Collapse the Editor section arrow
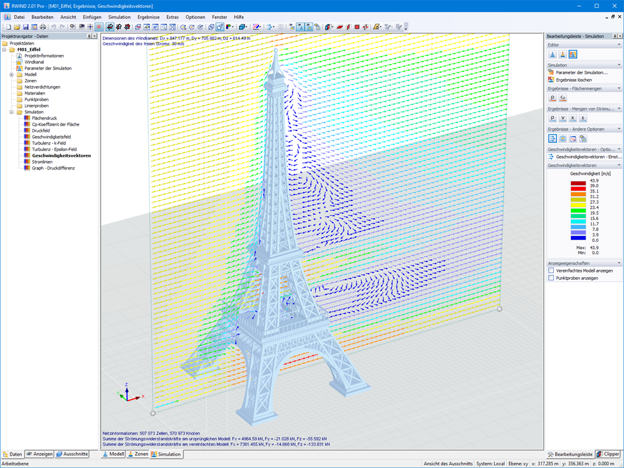 (x=619, y=44)
